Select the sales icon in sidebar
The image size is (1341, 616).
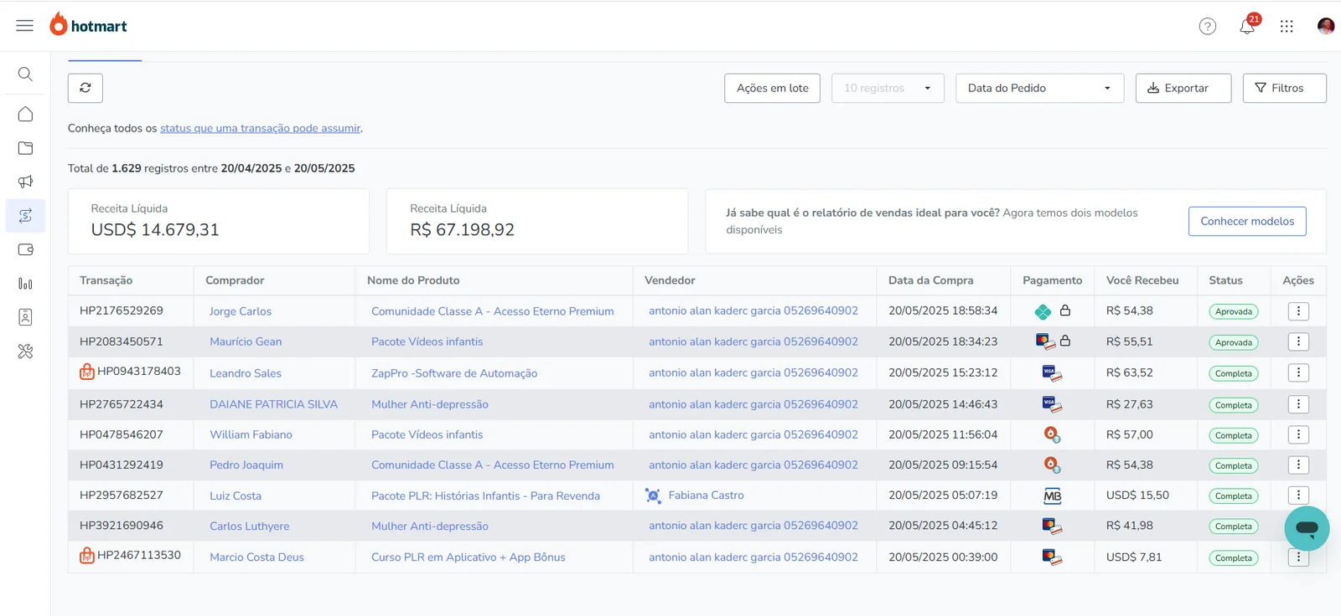coord(25,216)
